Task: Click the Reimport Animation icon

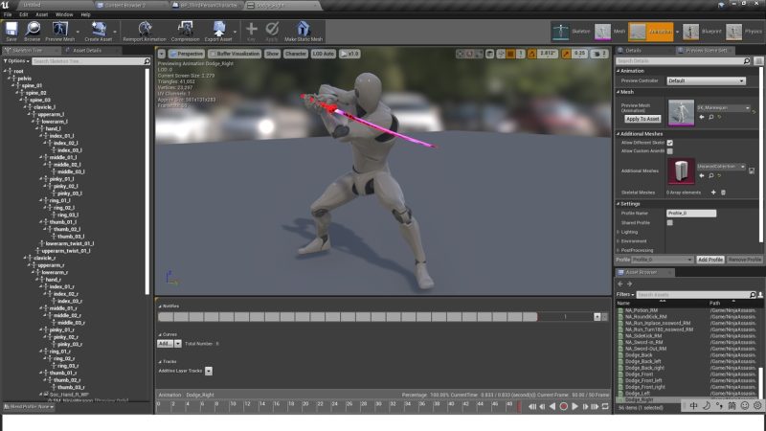Action: pyautogui.click(x=145, y=30)
